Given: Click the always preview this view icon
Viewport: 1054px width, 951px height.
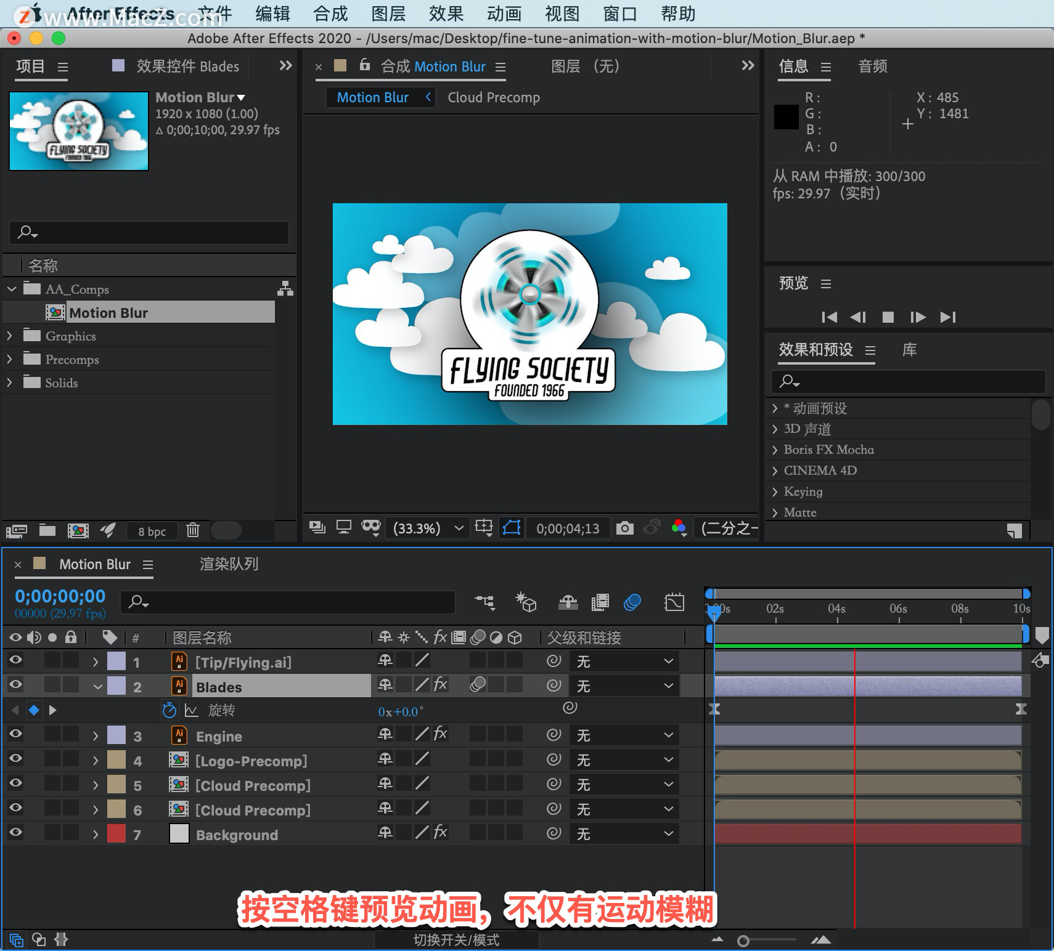Looking at the screenshot, I should click(x=317, y=527).
